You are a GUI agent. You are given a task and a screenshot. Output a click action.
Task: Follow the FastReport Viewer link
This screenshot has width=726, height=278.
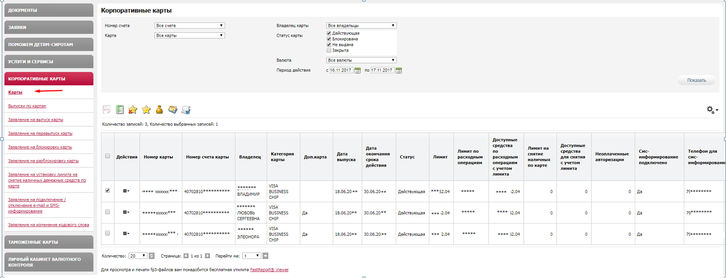tap(269, 270)
